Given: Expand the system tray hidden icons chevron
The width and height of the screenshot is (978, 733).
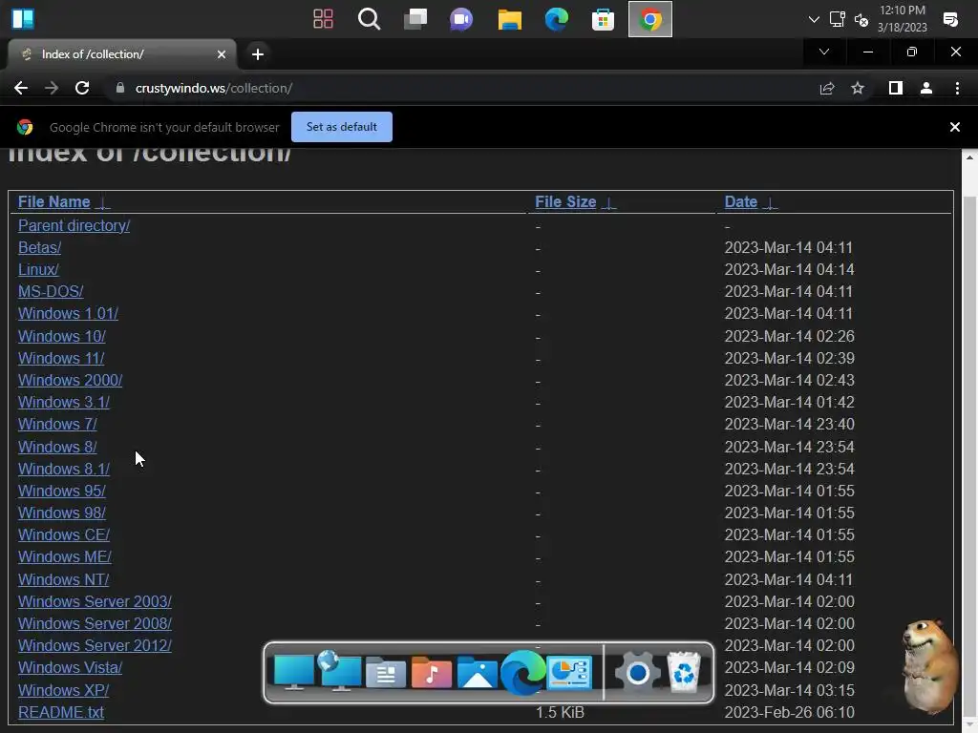Looking at the screenshot, I should point(814,19).
